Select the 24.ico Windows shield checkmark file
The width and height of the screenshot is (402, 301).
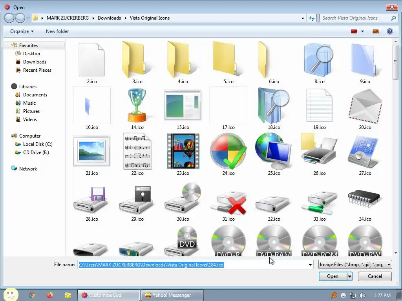pos(228,154)
